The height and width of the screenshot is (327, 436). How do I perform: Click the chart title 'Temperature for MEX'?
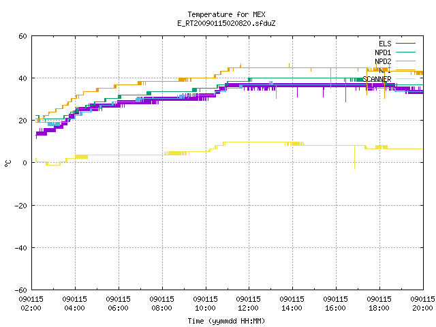pyautogui.click(x=226, y=14)
